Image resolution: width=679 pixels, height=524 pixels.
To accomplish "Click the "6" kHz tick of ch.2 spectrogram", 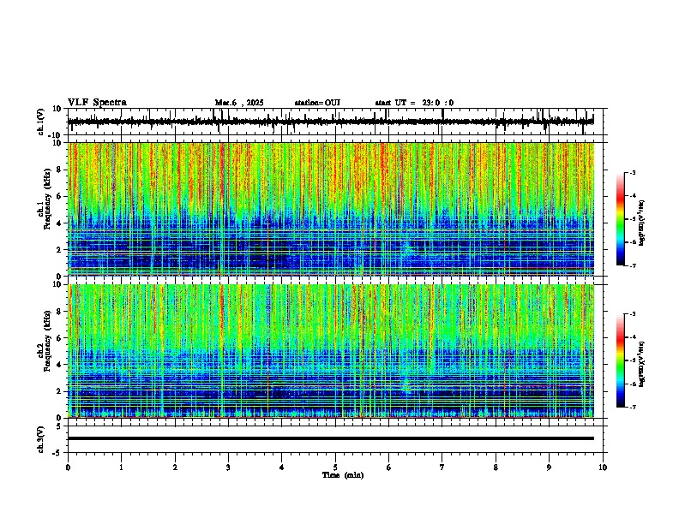I will click(60, 338).
